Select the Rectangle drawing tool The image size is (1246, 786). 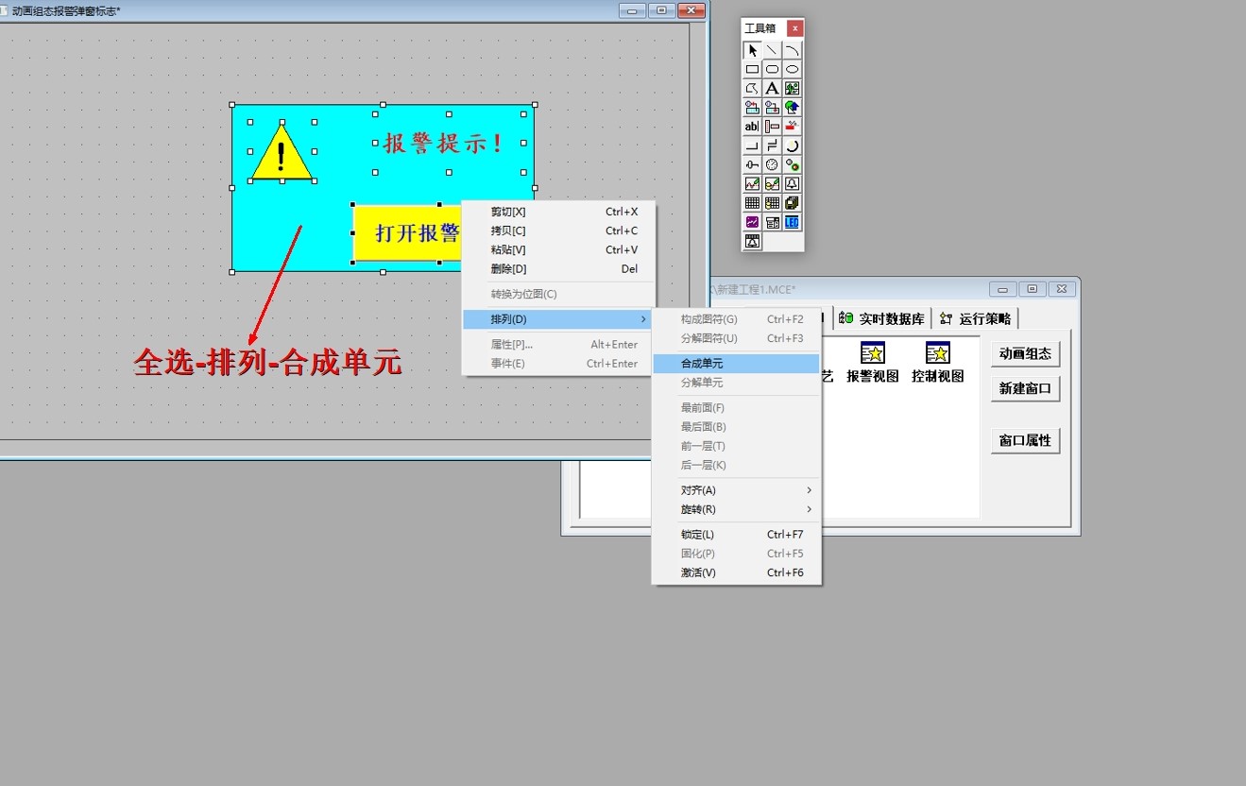752,69
